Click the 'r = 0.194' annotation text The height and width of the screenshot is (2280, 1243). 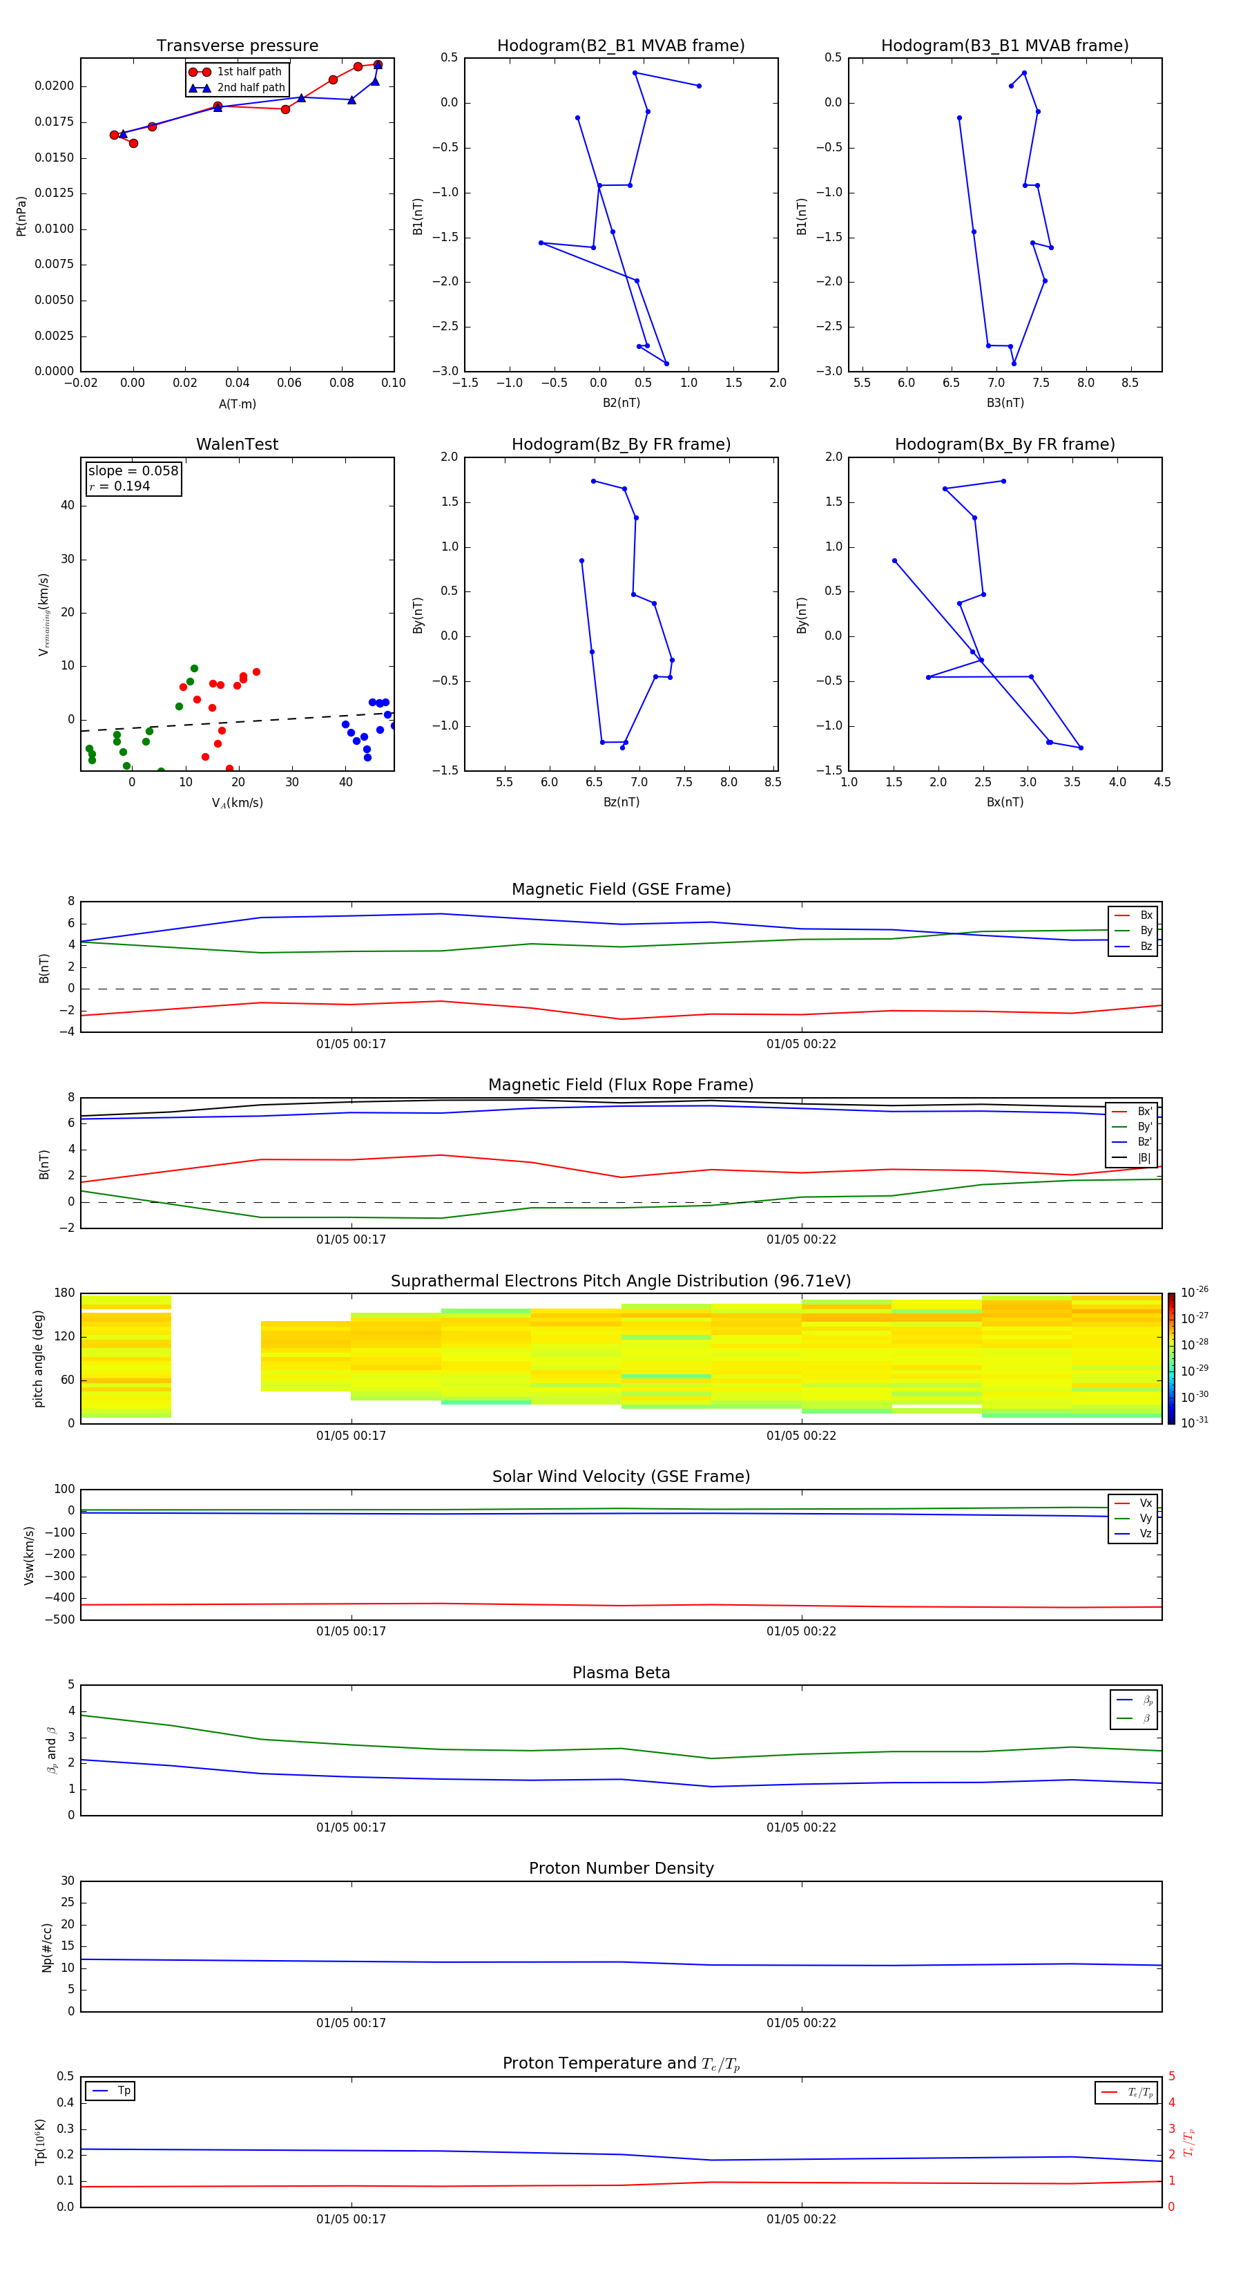pos(119,487)
